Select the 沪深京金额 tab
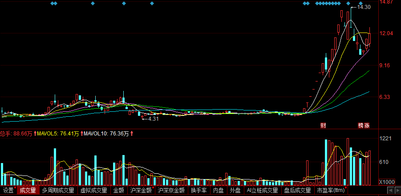 (171, 190)
